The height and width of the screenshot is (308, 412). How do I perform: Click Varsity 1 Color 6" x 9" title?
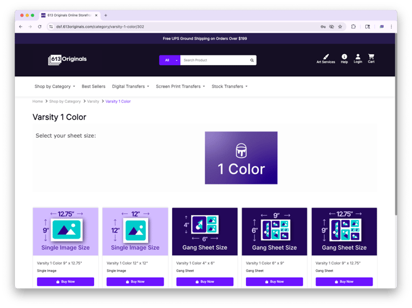(265, 263)
